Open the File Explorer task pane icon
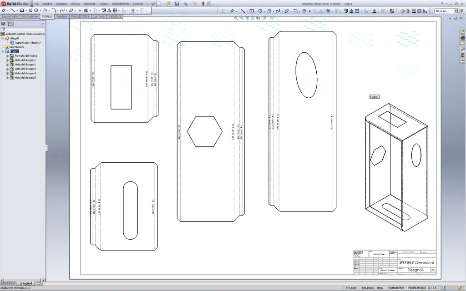The width and height of the screenshot is (466, 291). coord(462,43)
